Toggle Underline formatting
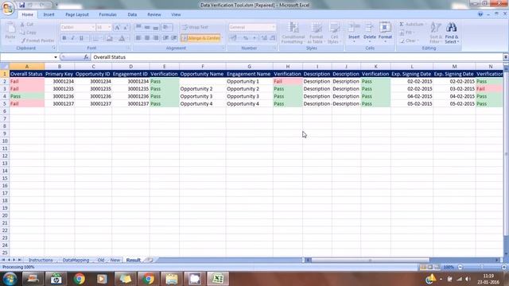 coord(81,38)
